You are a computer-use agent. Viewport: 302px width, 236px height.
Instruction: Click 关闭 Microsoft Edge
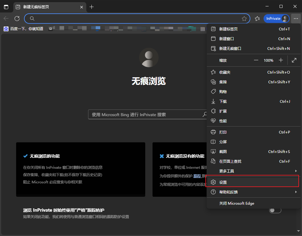pos(236,203)
